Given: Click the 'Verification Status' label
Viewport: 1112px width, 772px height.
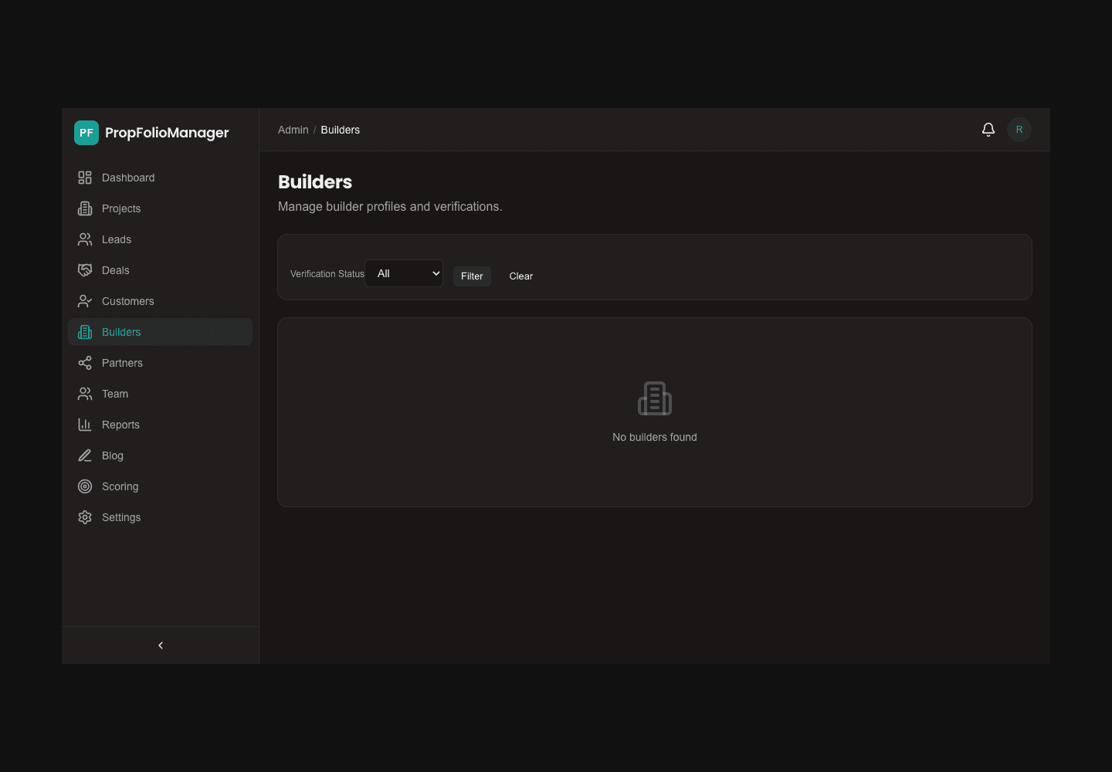Looking at the screenshot, I should 327,274.
